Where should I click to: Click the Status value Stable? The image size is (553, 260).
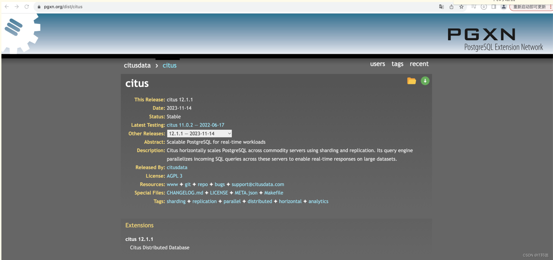coord(173,117)
